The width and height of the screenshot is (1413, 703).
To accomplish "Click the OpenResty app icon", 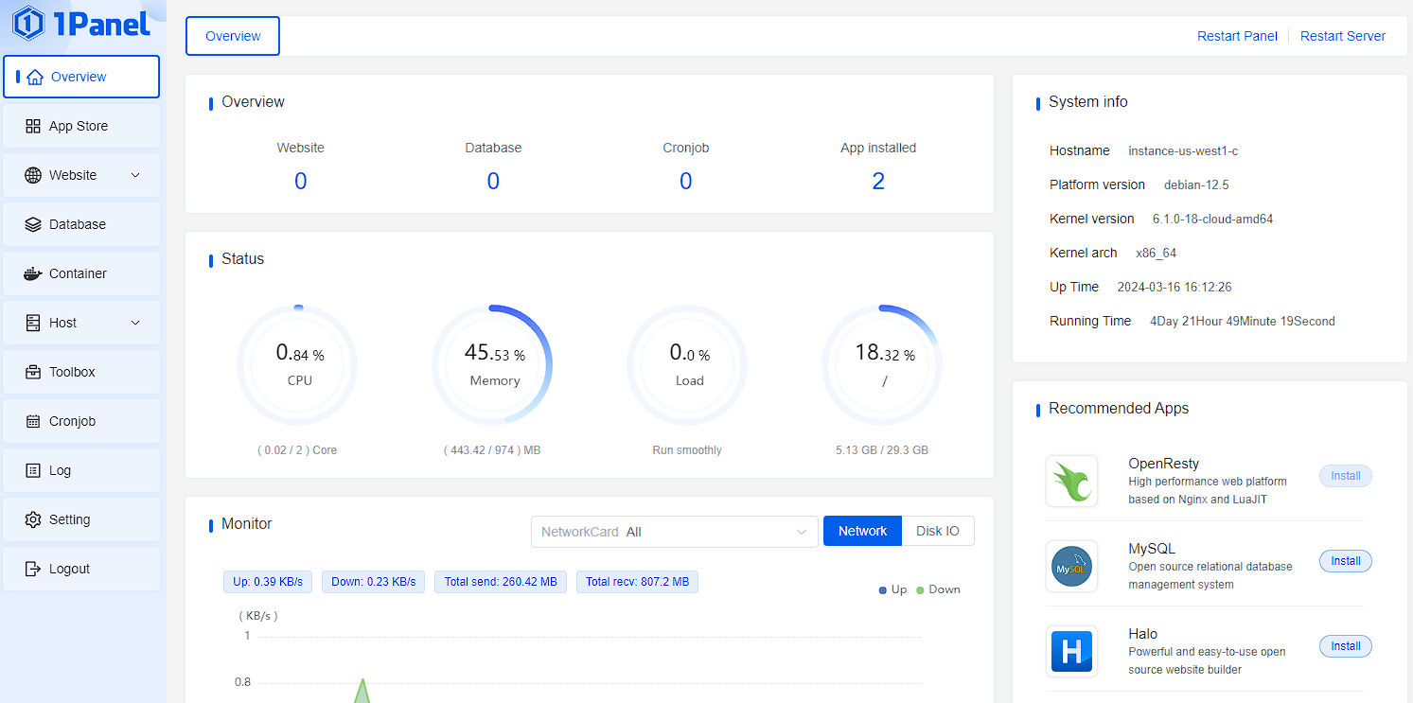I will coord(1071,481).
